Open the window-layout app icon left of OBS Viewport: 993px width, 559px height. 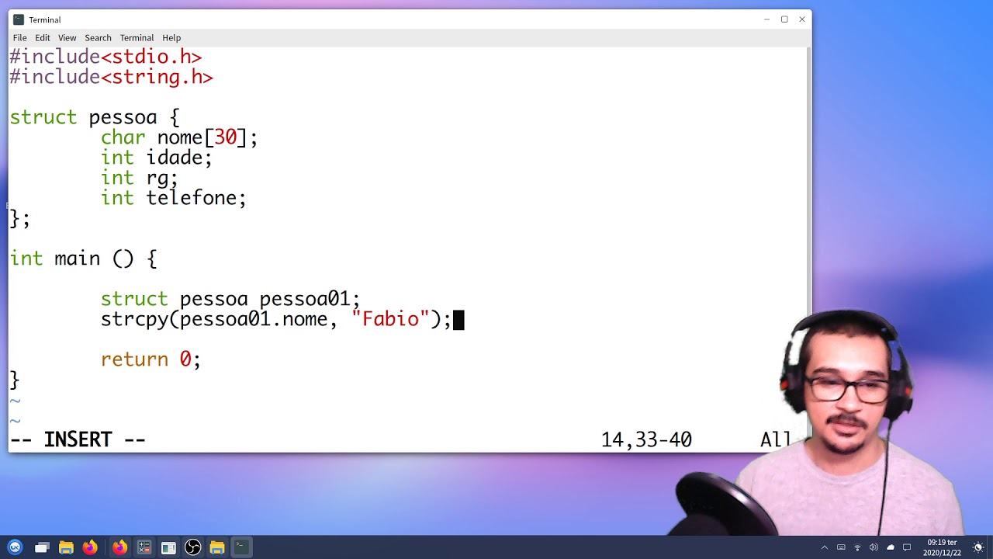[x=168, y=547]
